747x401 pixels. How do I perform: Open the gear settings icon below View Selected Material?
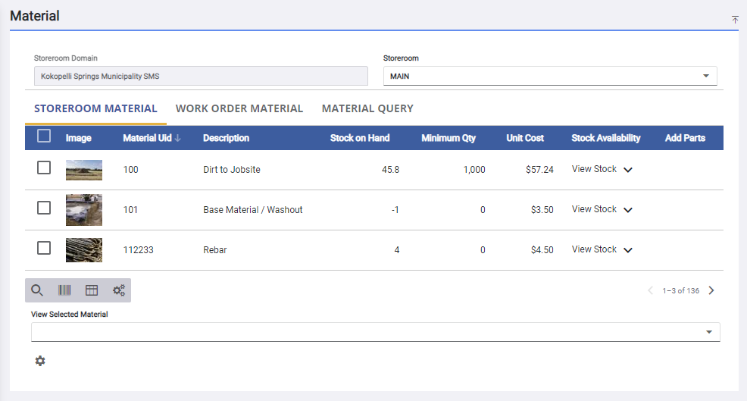click(40, 361)
